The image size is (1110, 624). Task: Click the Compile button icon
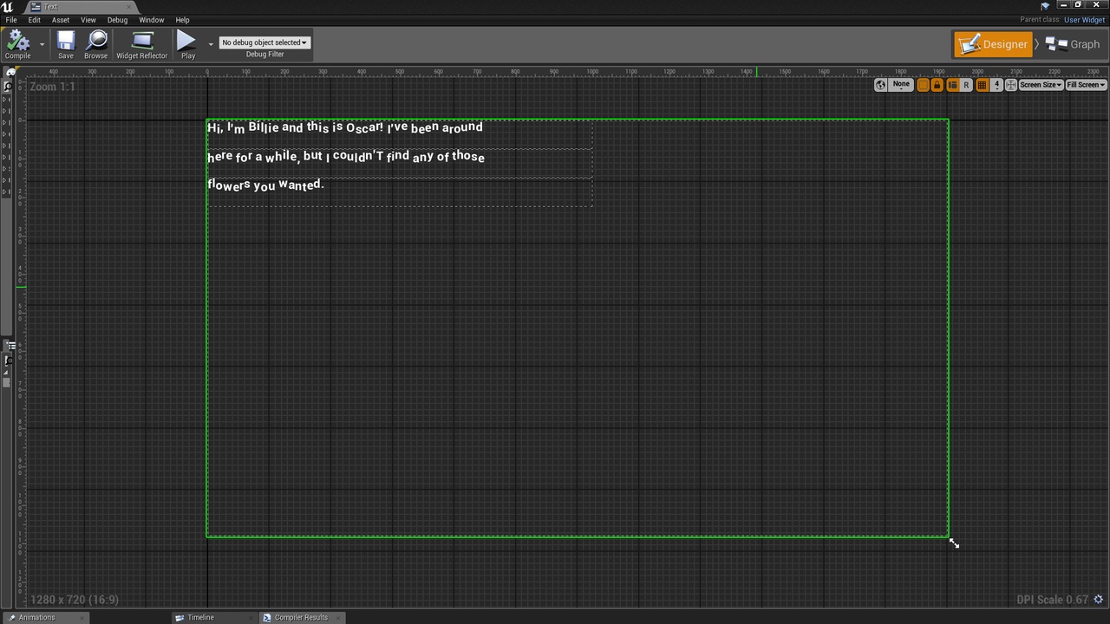tap(17, 41)
